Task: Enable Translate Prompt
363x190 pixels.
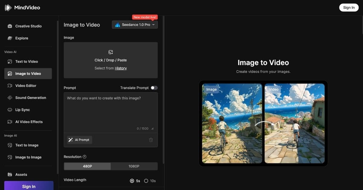Action: click(x=154, y=88)
